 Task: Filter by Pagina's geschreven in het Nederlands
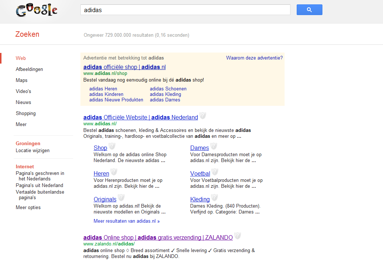click(40, 176)
